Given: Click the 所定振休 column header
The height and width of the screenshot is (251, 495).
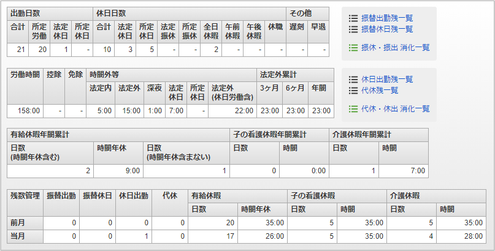Looking at the screenshot, I should [190, 32].
